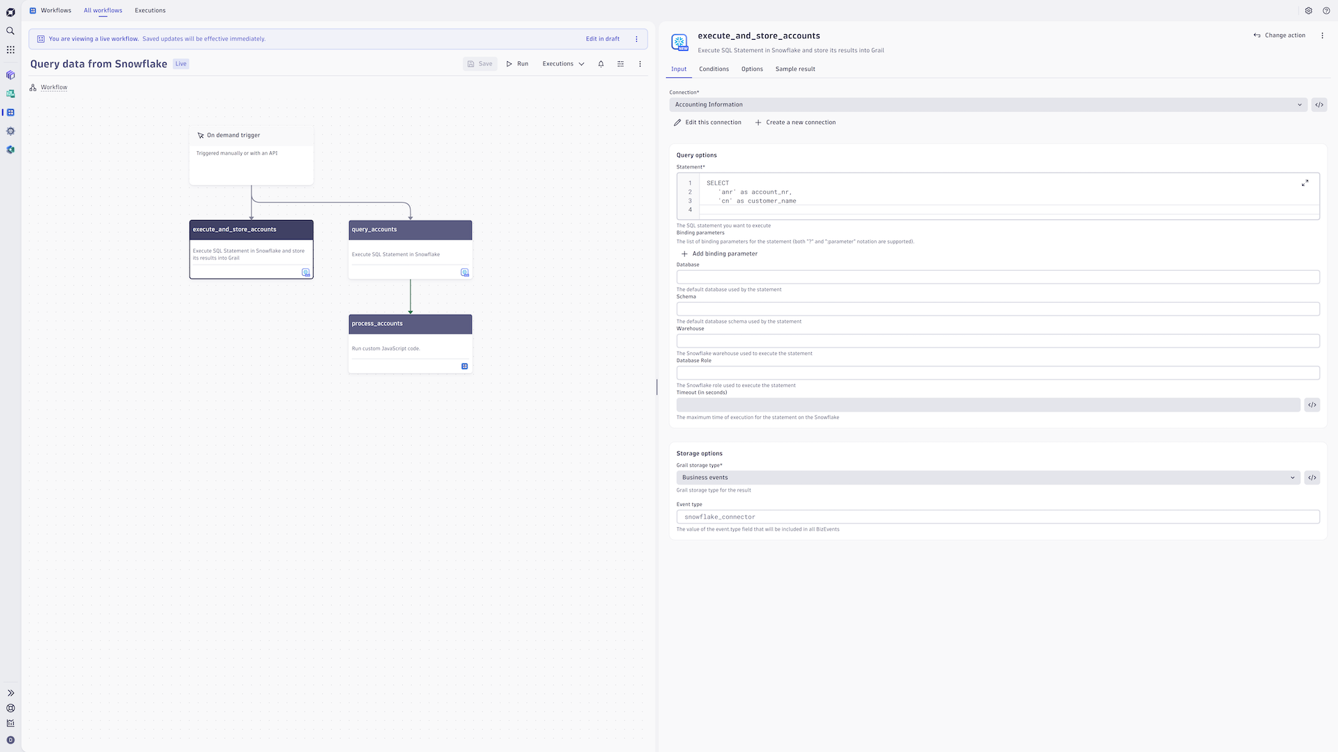Click the Snowflake action icon in the panel header
Screen dimensions: 1338x752
pos(679,42)
